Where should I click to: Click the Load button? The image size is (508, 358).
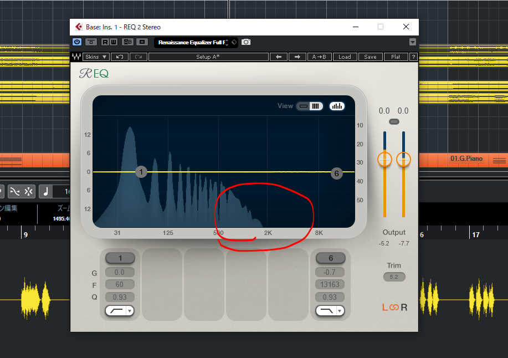345,57
